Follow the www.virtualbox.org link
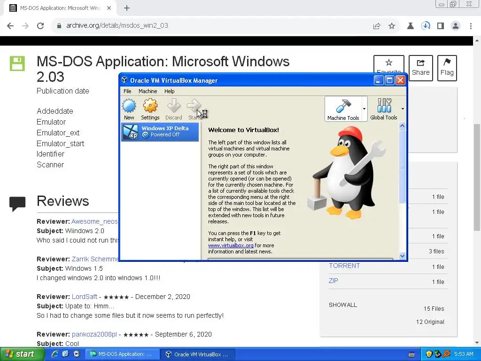Screen dimensions: 481x361 tap(231, 245)
